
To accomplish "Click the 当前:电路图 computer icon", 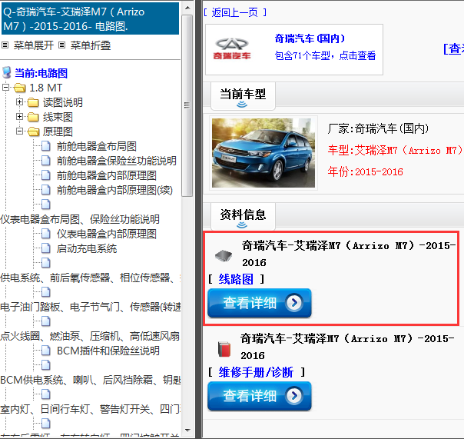I will [6, 72].
